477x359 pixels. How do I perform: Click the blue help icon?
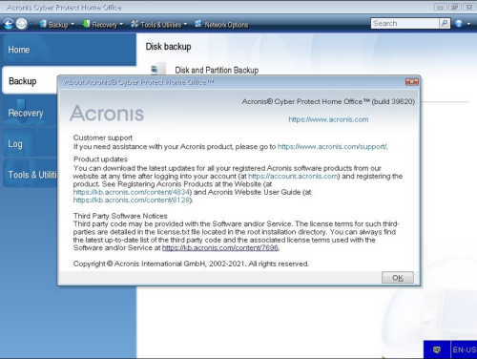tap(459, 24)
